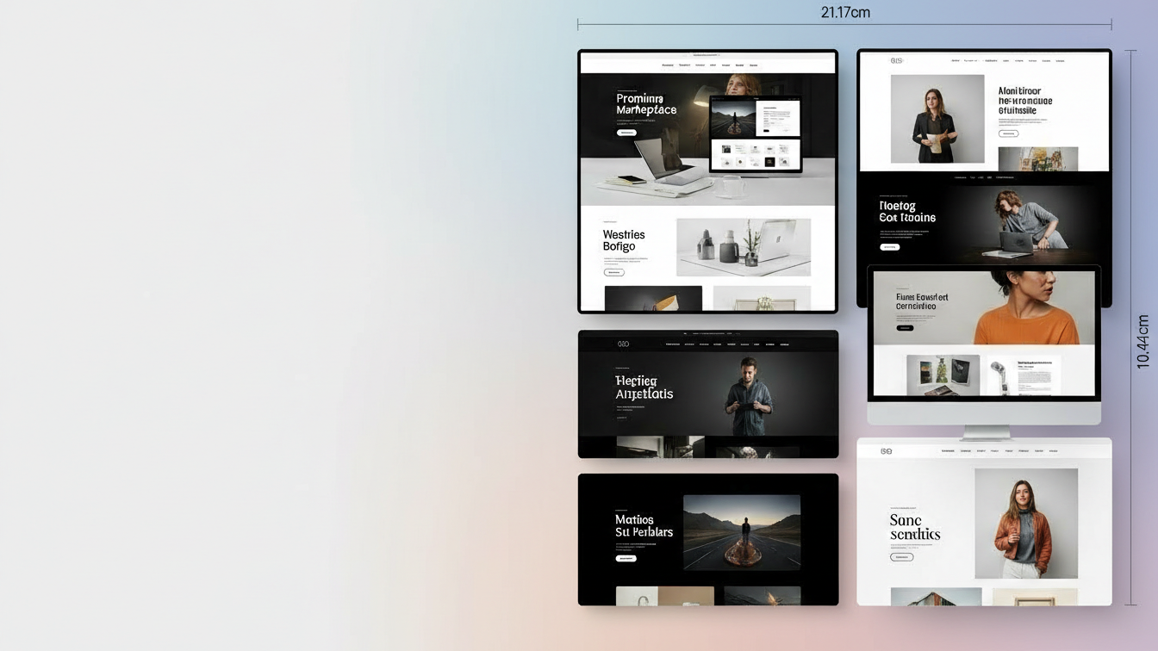Open the photo of woman in black blazer
The width and height of the screenshot is (1158, 651).
click(x=937, y=119)
